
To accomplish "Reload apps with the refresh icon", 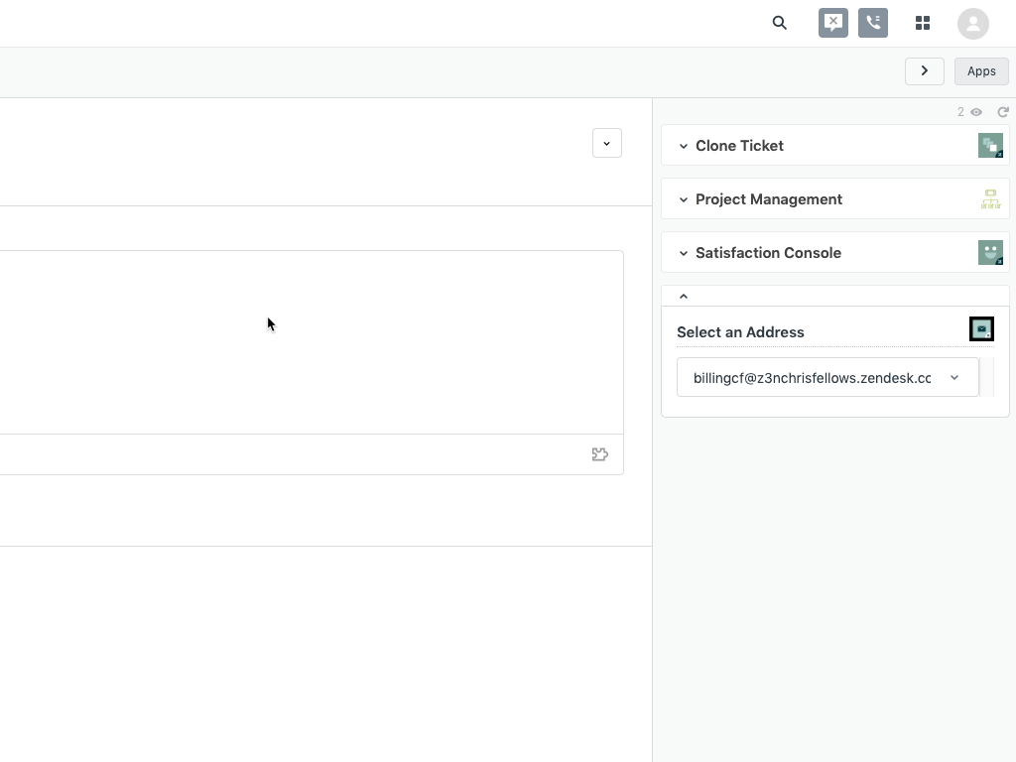I will click(1003, 112).
